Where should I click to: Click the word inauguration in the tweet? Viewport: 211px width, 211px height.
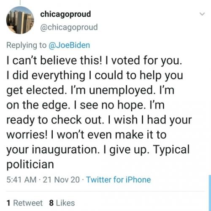point(65,150)
